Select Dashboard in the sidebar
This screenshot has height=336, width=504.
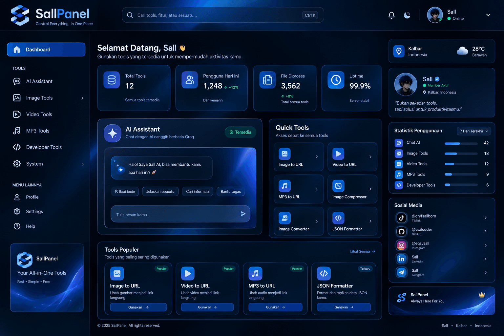(x=46, y=50)
